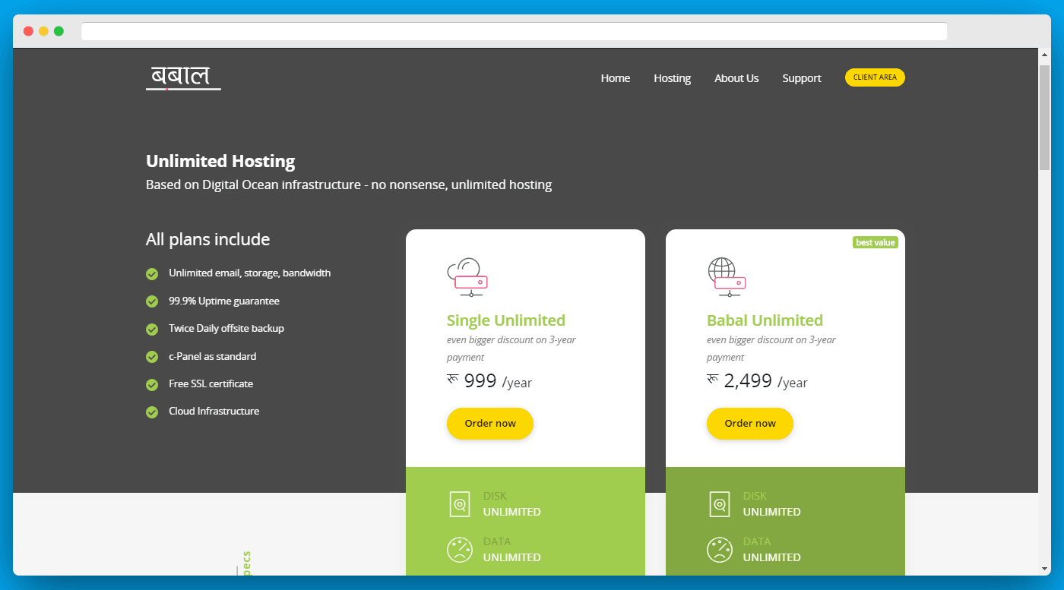This screenshot has width=1064, height=590.
Task: Open the Support navigation link
Action: point(802,78)
